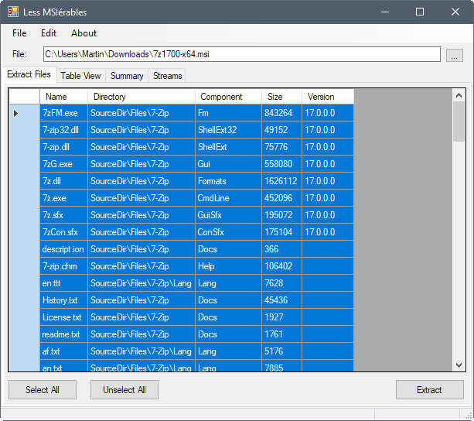This screenshot has height=421, width=474.
Task: Click the scrollbar down arrow
Action: (459, 365)
